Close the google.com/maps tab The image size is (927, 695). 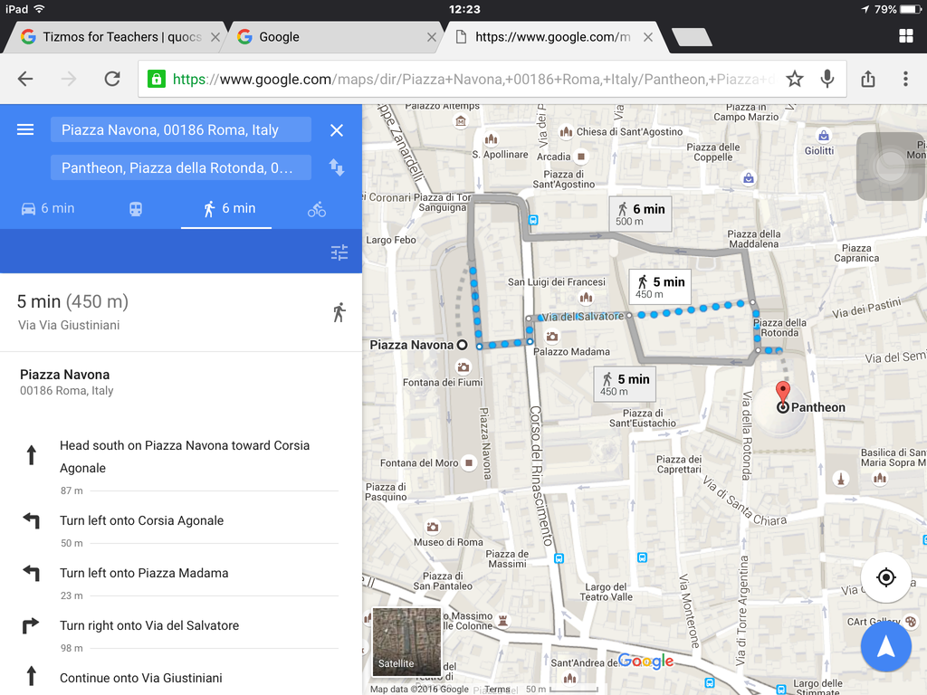pyautogui.click(x=648, y=37)
